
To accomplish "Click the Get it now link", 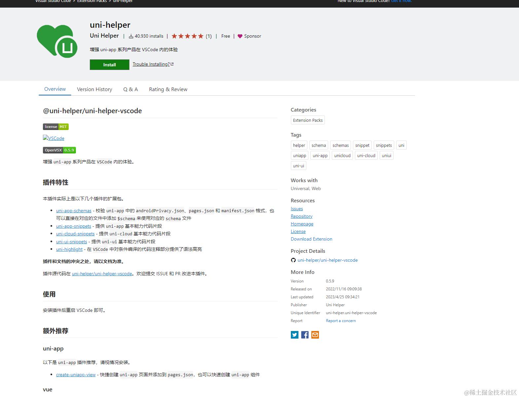I will coord(401,1).
